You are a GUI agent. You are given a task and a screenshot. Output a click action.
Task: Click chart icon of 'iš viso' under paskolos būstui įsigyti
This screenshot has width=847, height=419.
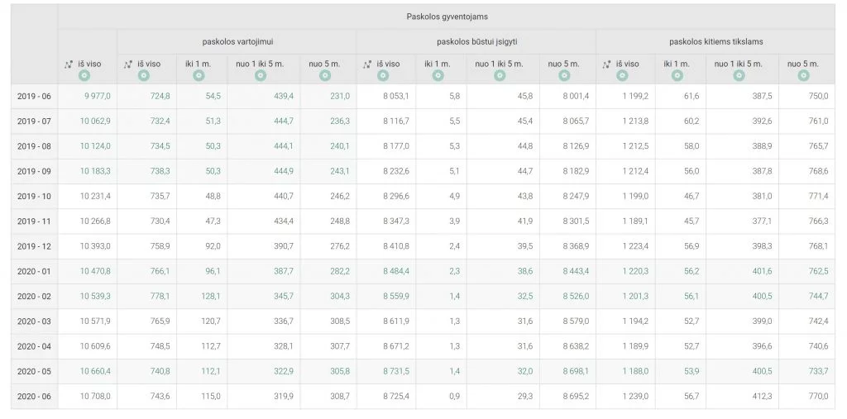pyautogui.click(x=367, y=64)
